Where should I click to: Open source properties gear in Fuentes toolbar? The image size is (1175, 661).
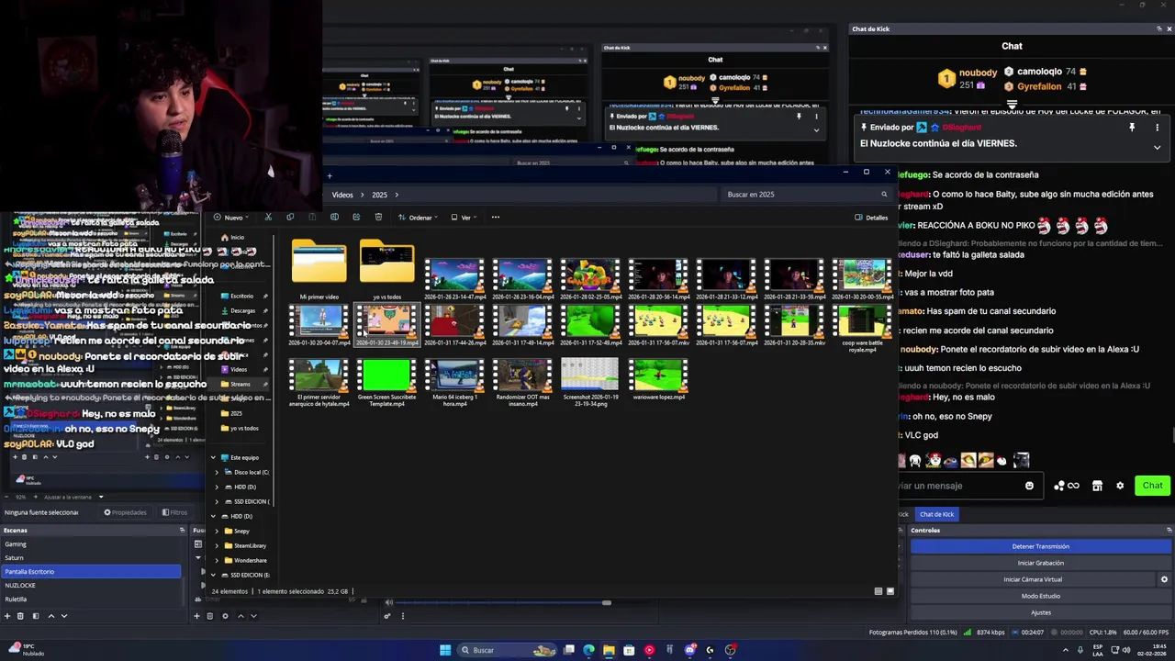click(x=225, y=616)
